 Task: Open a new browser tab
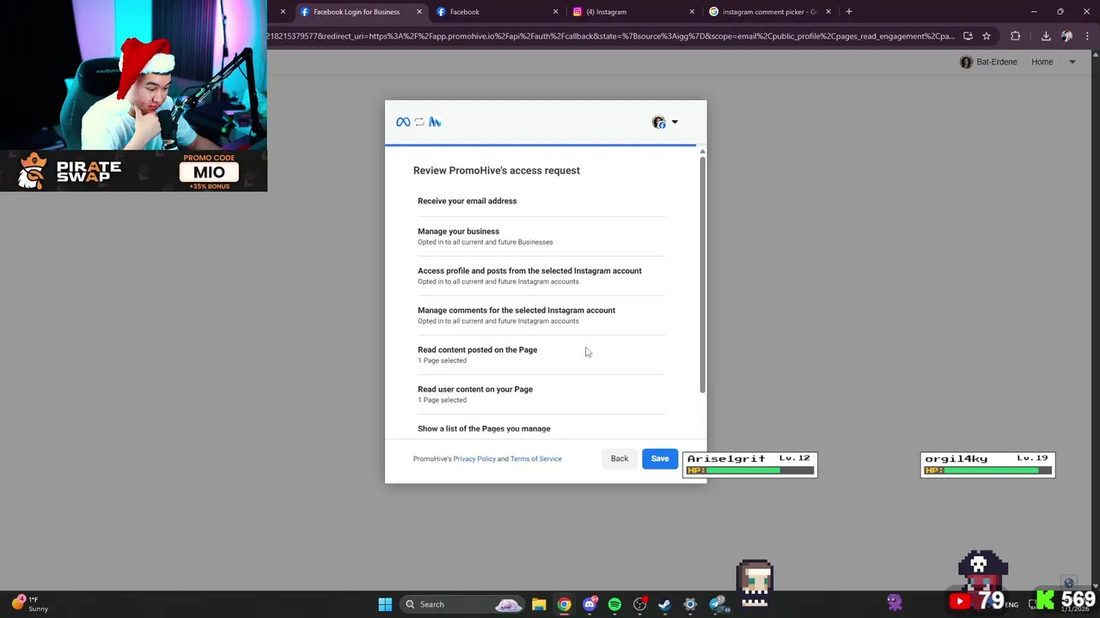(849, 12)
